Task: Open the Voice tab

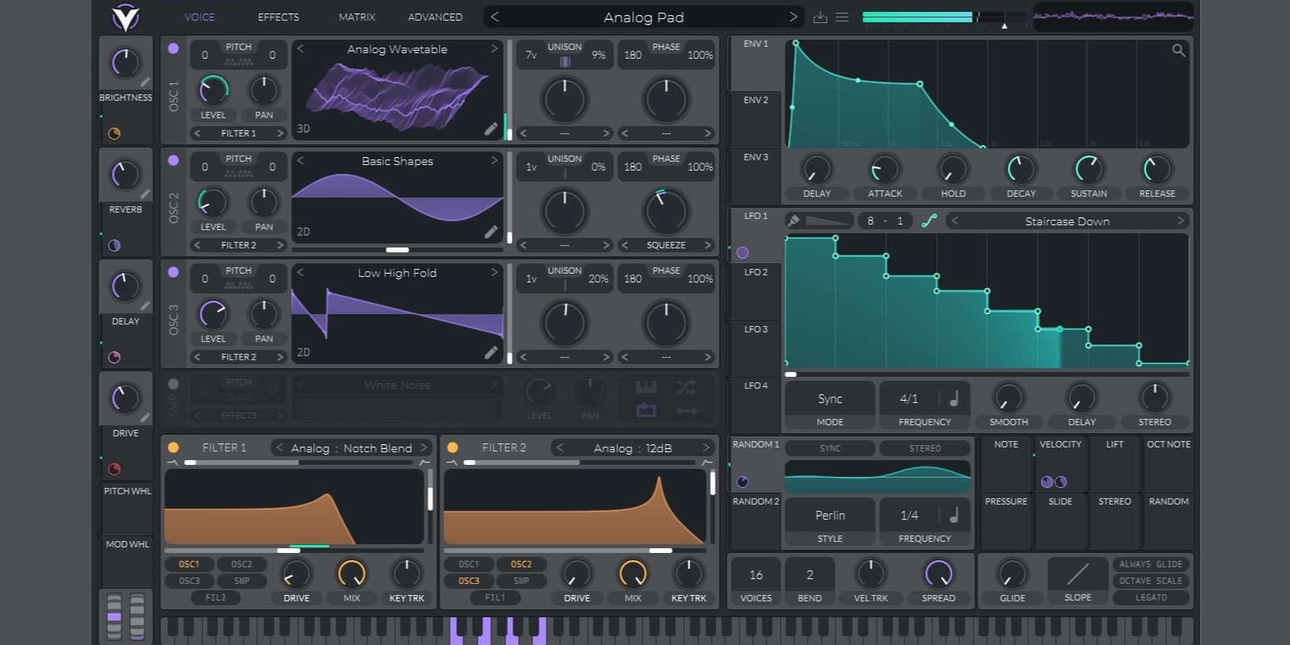Action: (x=199, y=17)
